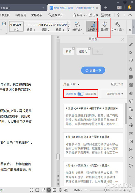The image size is (135, 193).
Task: Open a new tab with plus button
Action: [106, 8]
